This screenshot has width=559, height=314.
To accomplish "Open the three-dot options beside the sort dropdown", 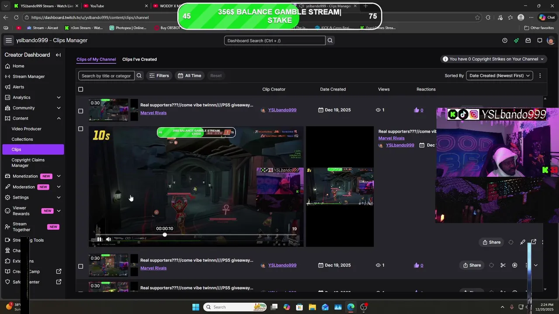I will coord(540,75).
